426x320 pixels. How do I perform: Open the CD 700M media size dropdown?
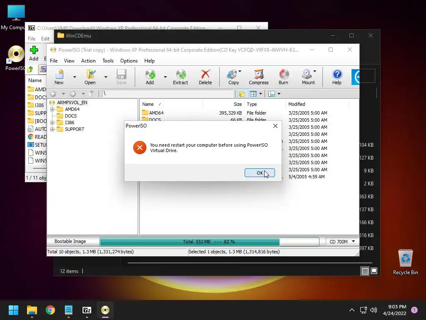coord(342,242)
